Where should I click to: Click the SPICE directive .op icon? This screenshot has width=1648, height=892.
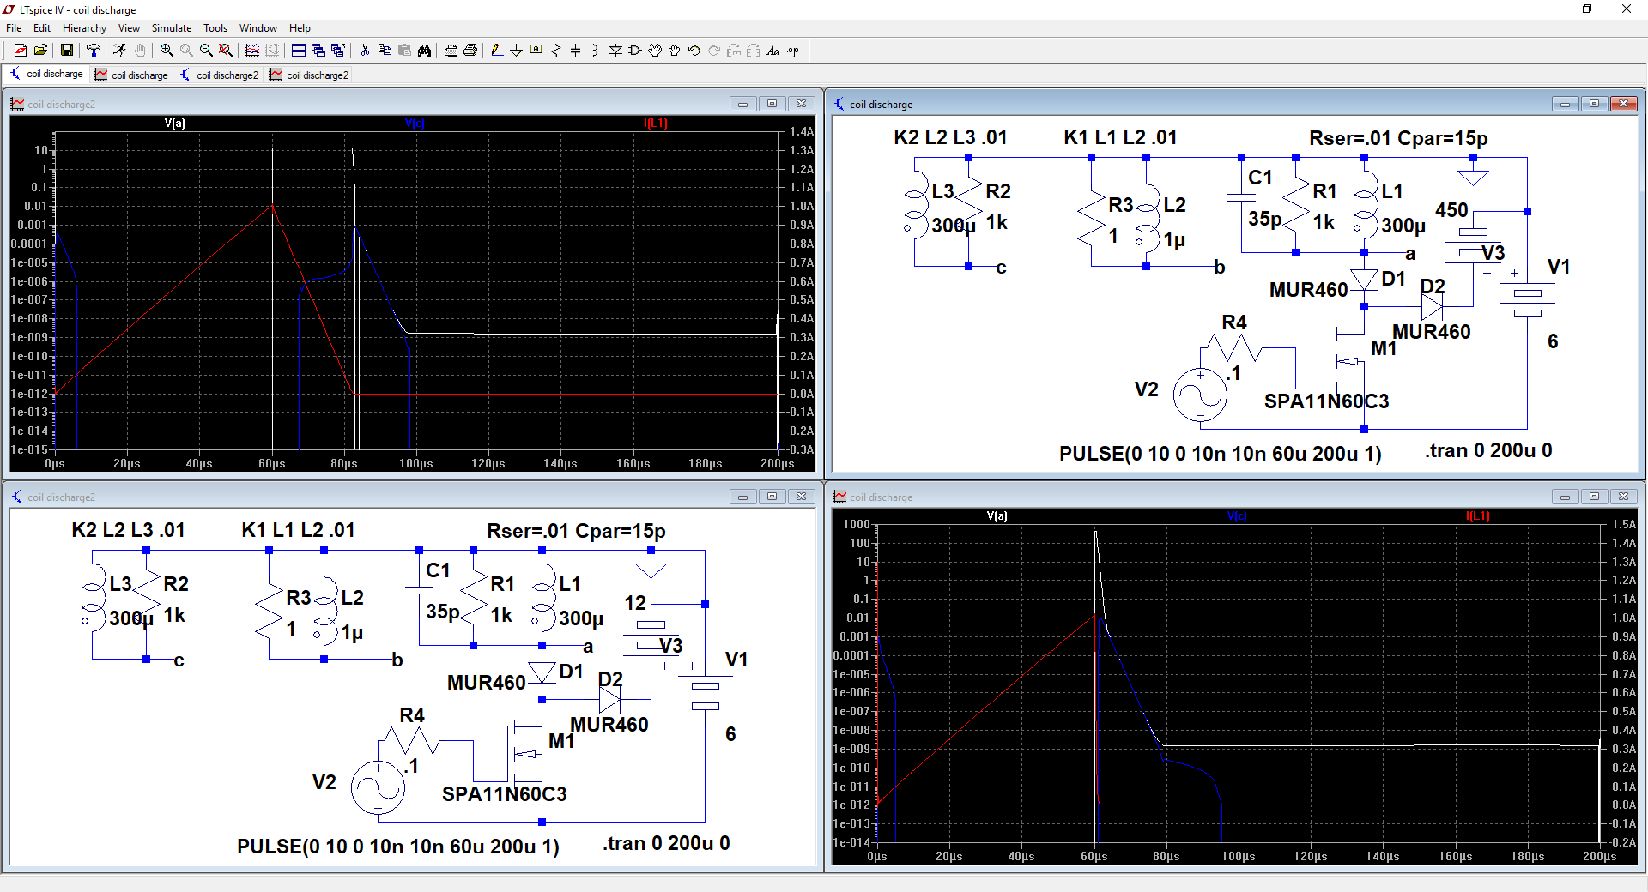[x=793, y=51]
